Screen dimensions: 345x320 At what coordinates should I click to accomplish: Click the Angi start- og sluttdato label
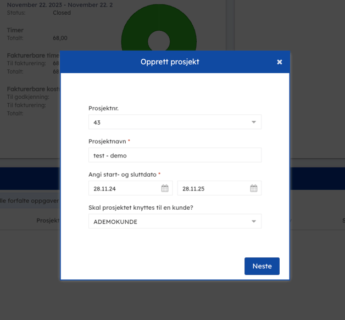[x=123, y=174]
